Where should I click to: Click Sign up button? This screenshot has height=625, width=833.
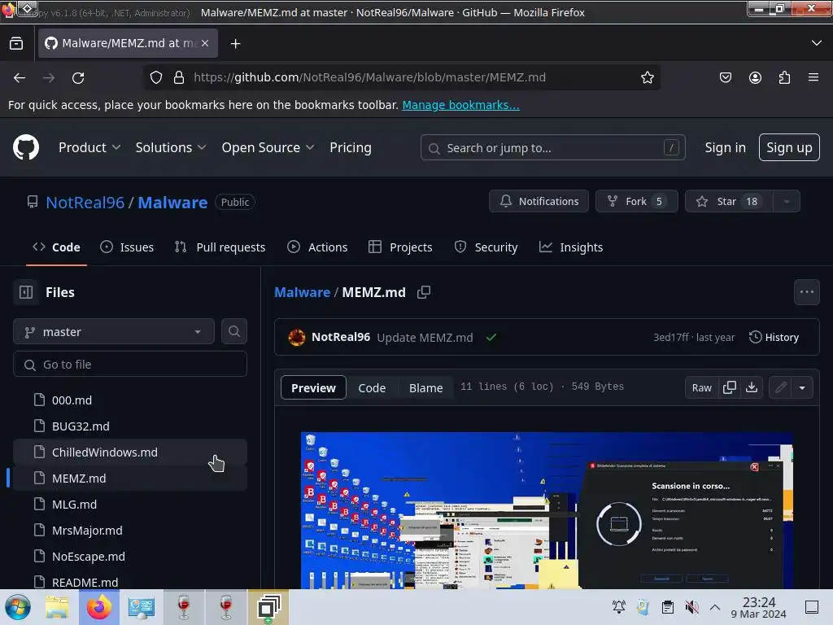coord(789,147)
